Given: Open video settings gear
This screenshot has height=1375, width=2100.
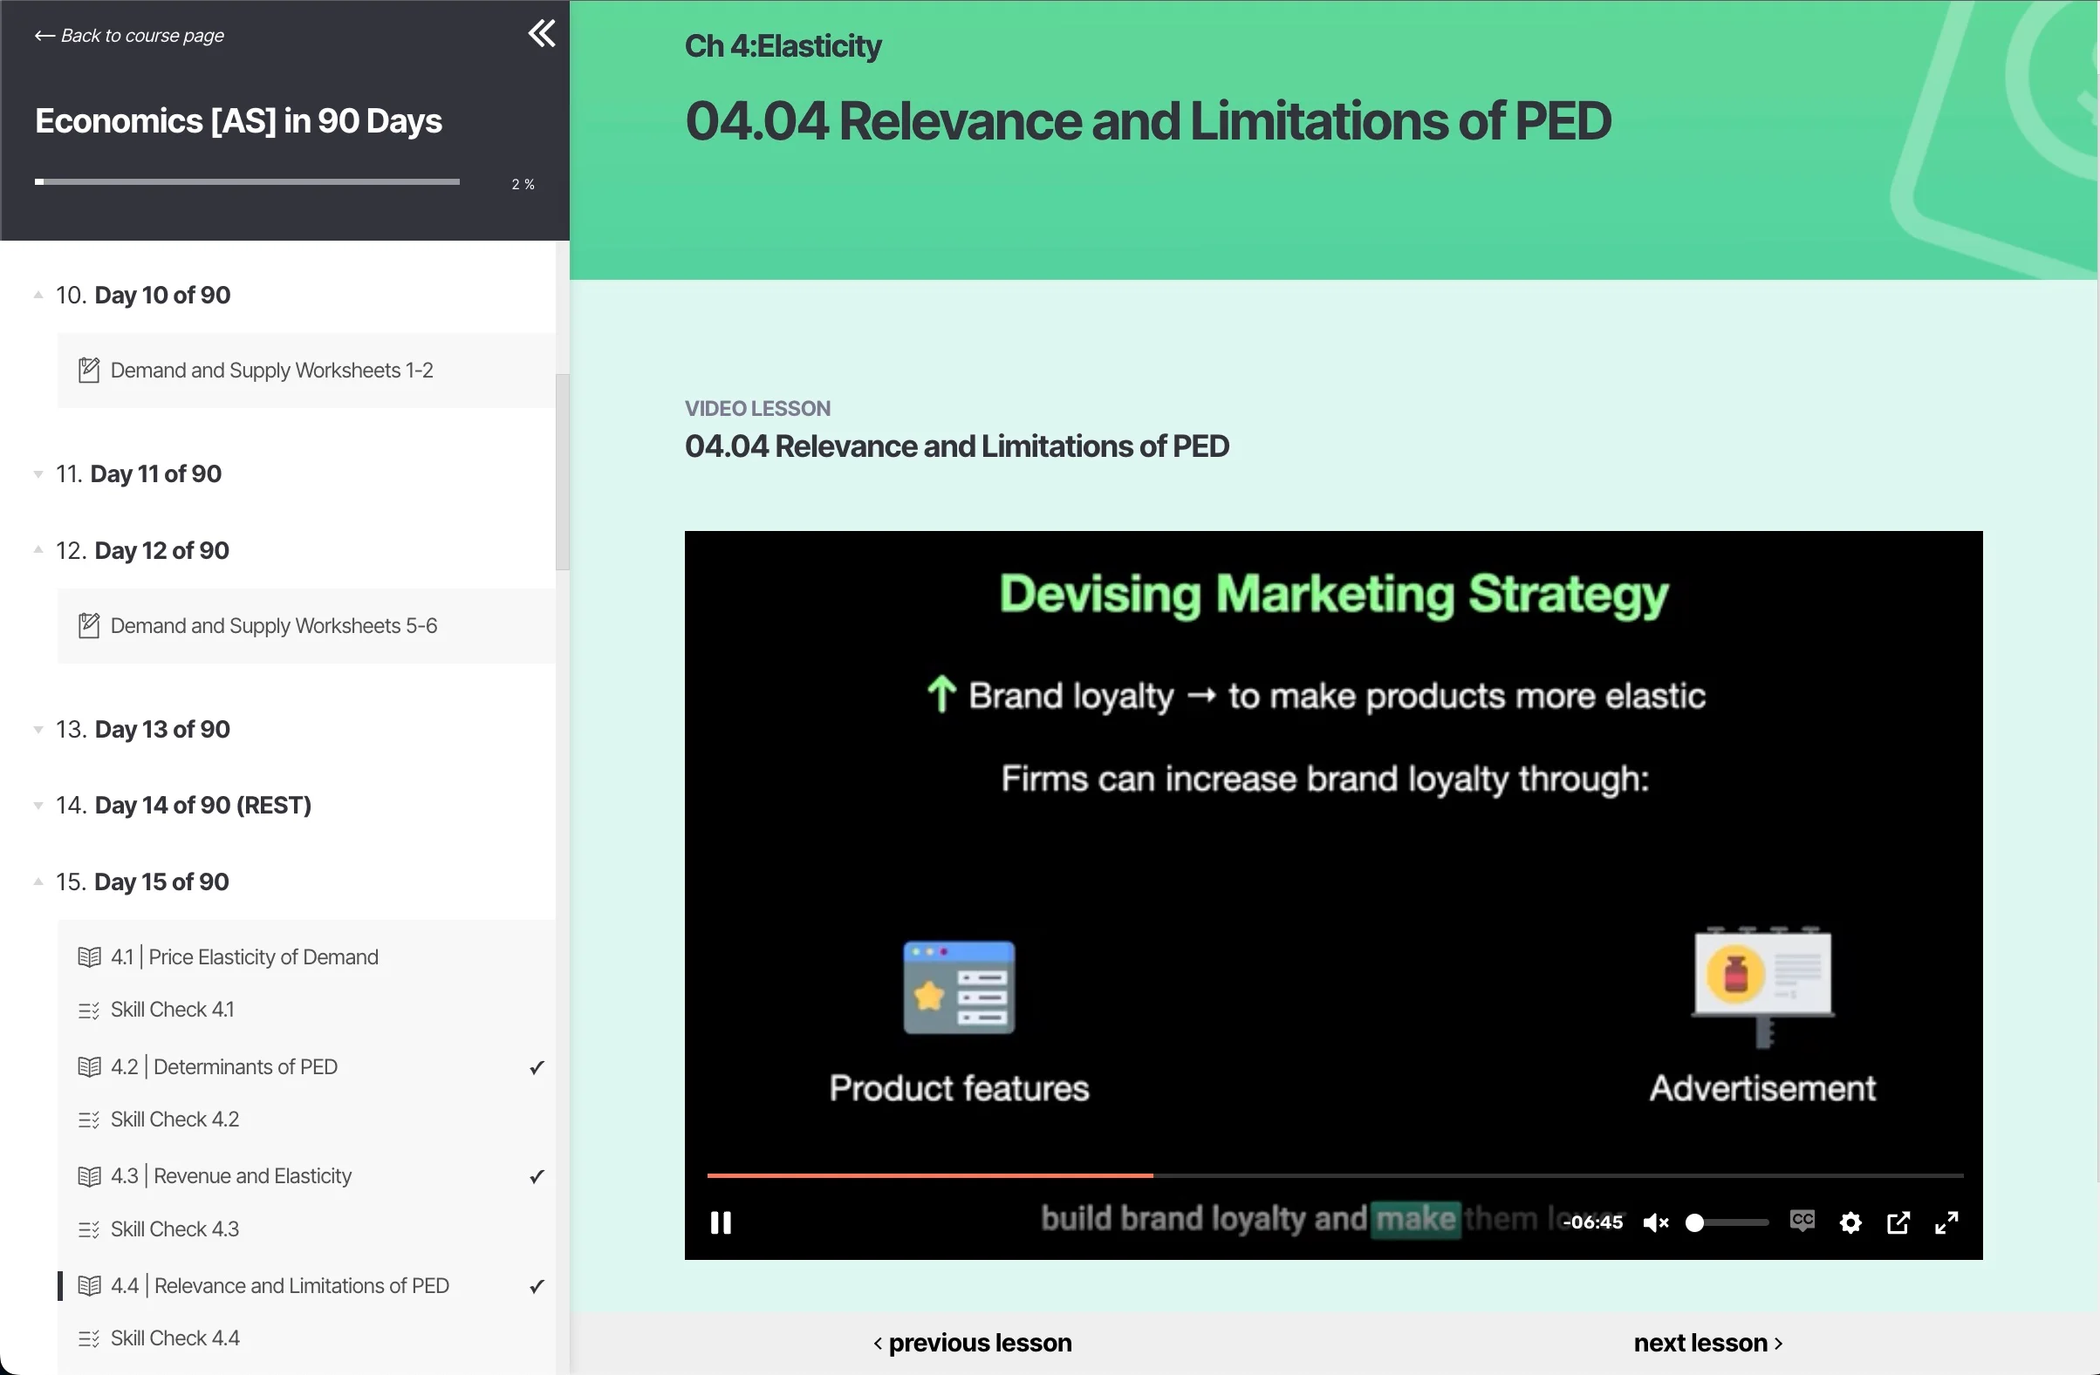Looking at the screenshot, I should point(1850,1222).
